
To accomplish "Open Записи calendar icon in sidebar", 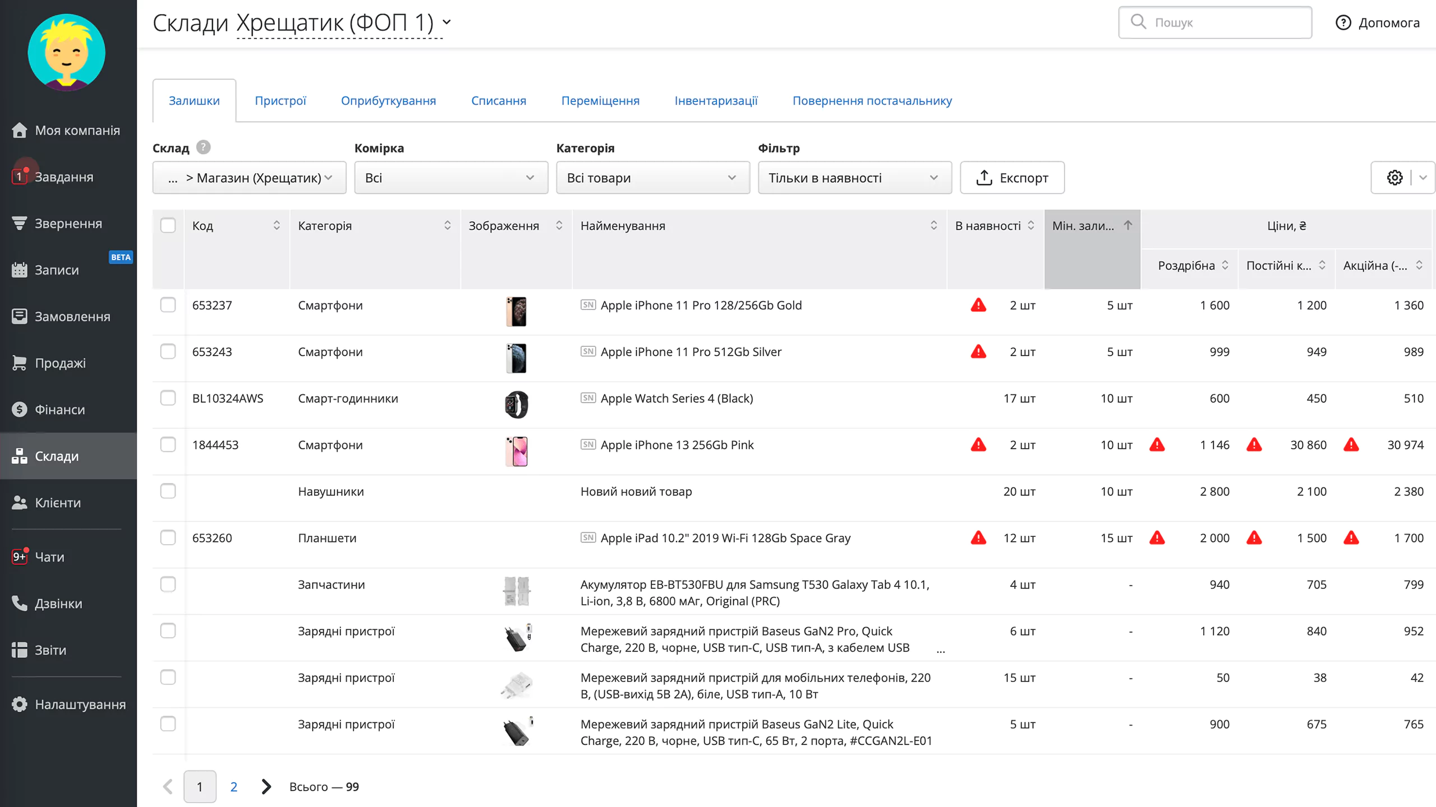I will pyautogui.click(x=19, y=270).
